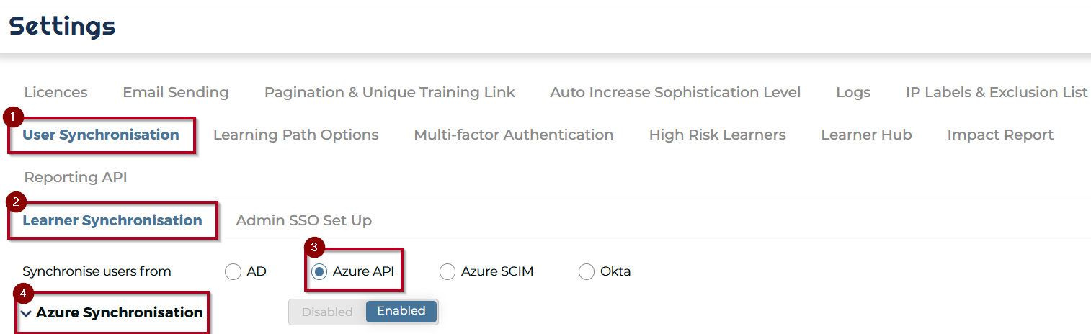Switch to Auto Increase Sophistication Level tab

[x=675, y=93]
